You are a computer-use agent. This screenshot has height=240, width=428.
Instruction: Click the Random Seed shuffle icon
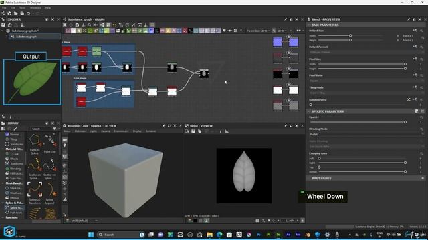click(x=409, y=100)
